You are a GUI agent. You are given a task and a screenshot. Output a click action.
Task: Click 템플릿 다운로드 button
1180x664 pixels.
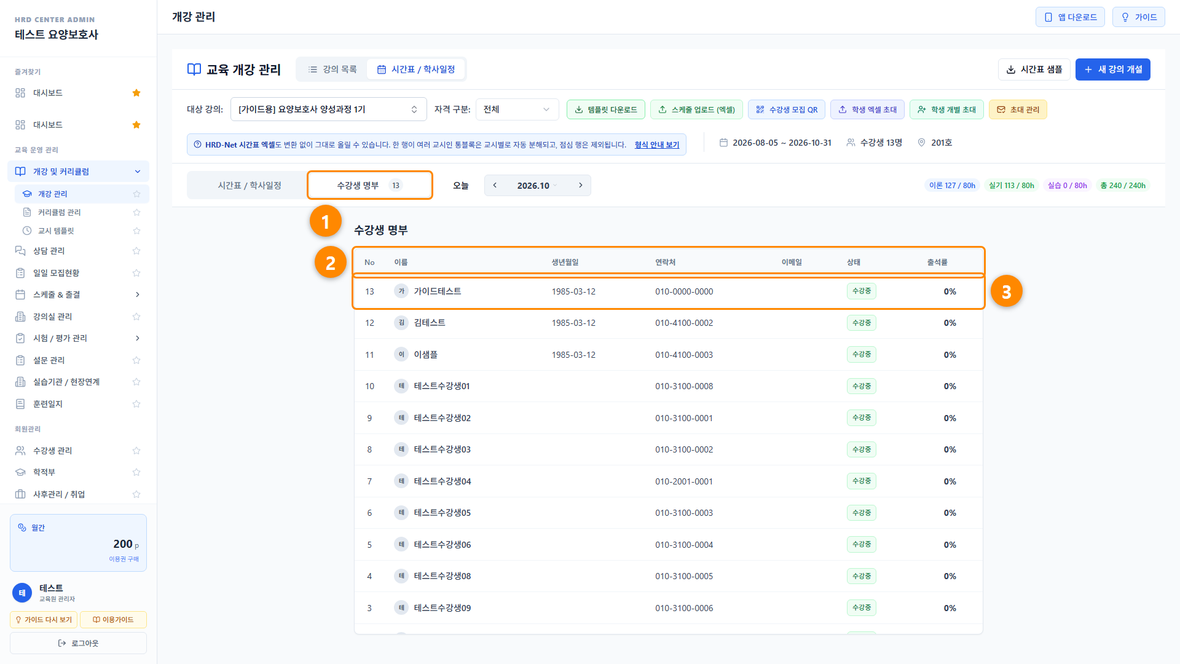point(605,109)
